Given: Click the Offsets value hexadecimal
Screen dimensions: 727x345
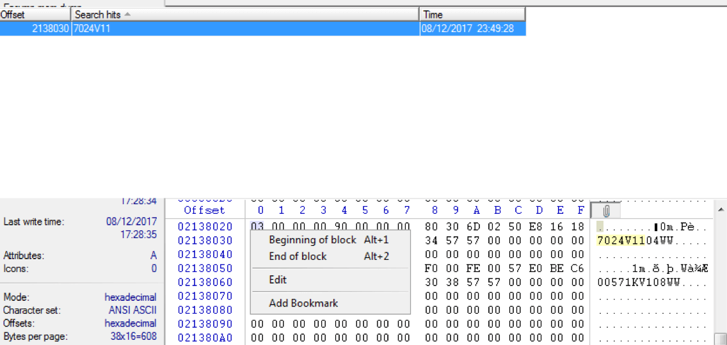Looking at the screenshot, I should tap(131, 323).
